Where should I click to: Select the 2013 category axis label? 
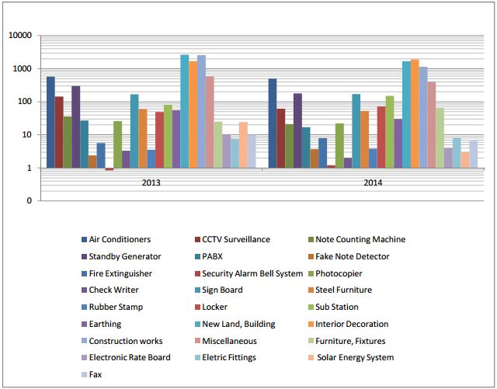click(x=152, y=184)
